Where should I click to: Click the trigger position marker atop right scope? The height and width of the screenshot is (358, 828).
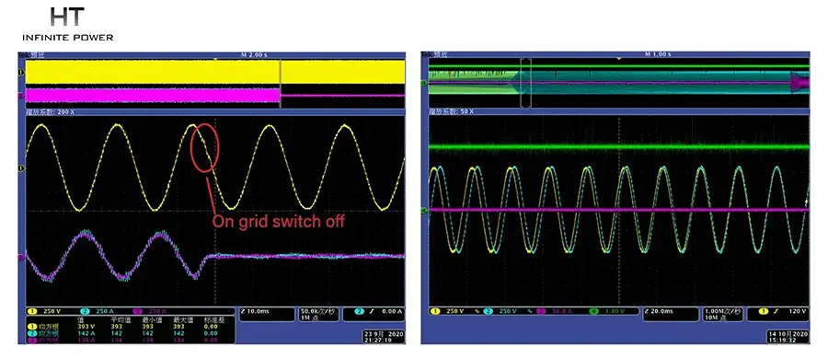(618, 59)
